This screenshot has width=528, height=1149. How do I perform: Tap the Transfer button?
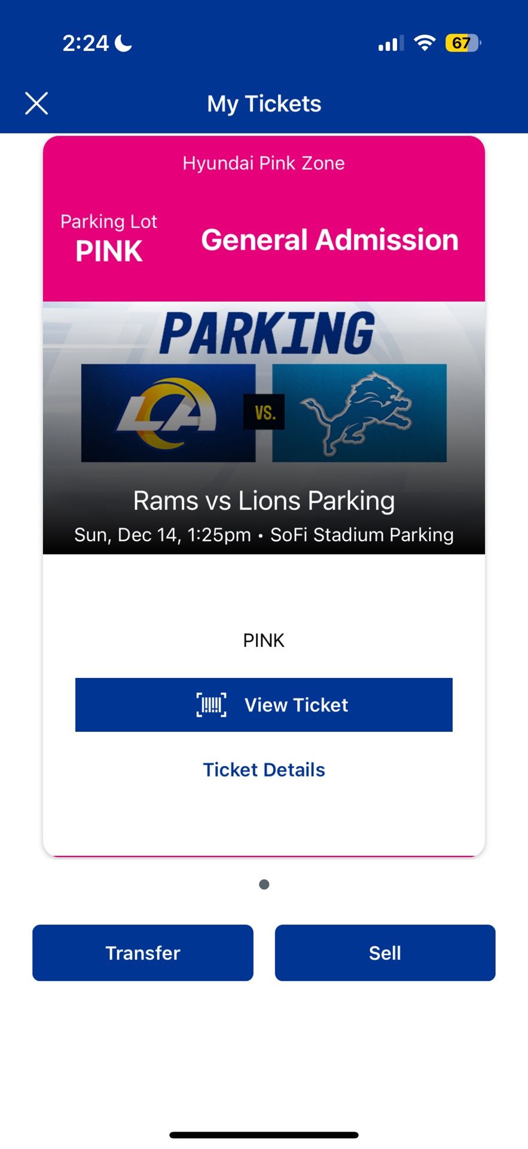coord(142,953)
